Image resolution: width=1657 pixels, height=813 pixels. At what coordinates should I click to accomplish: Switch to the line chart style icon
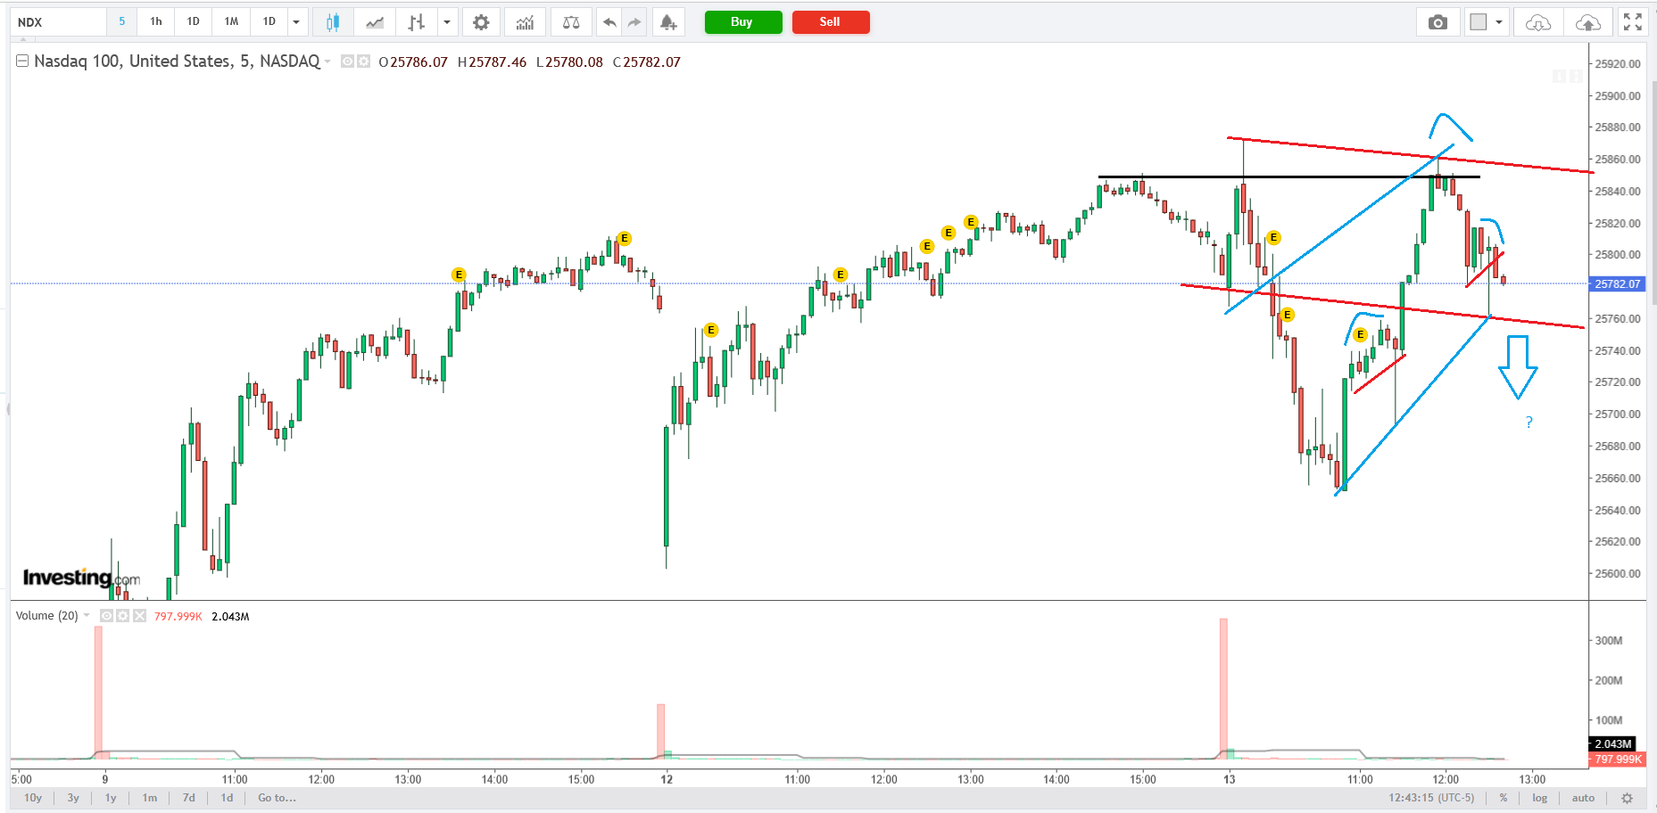point(375,22)
